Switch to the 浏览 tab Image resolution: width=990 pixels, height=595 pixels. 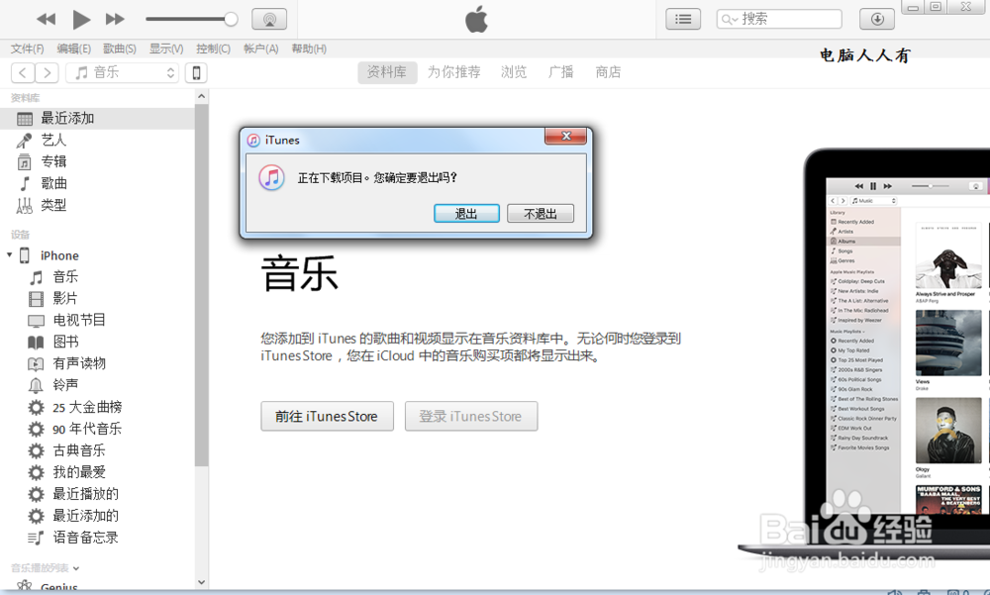[x=514, y=72]
